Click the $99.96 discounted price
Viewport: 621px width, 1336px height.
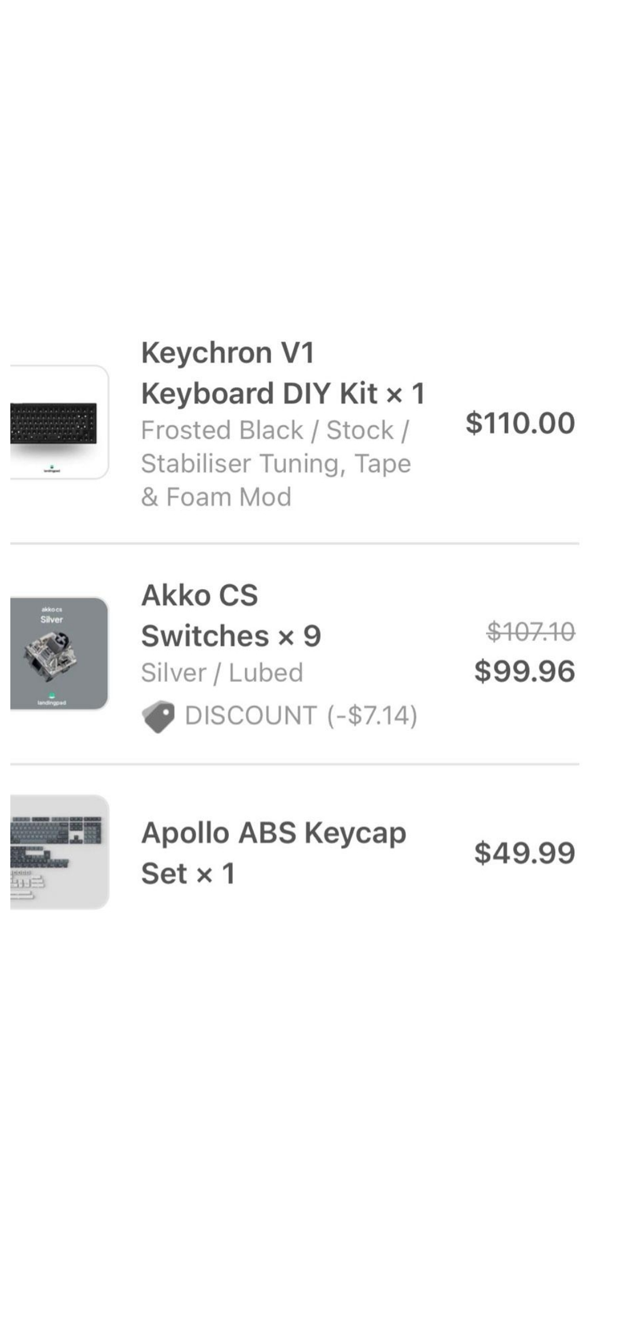tap(524, 671)
